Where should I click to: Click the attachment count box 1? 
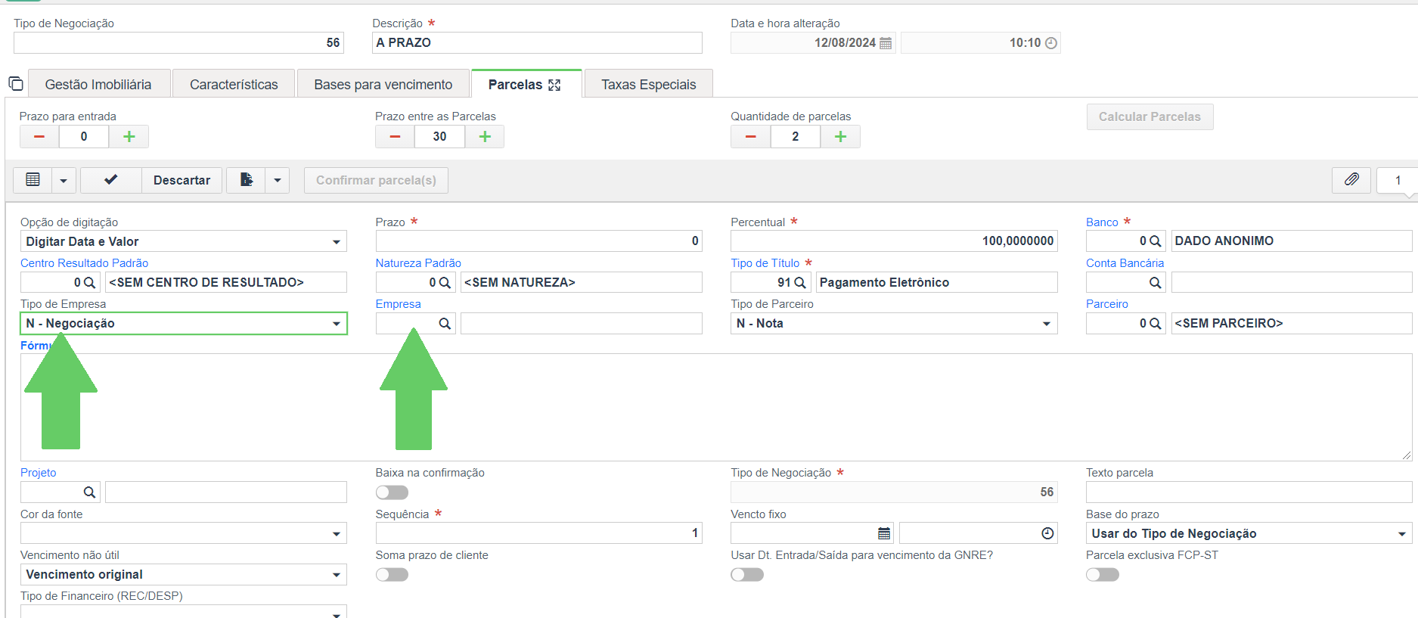(1397, 180)
